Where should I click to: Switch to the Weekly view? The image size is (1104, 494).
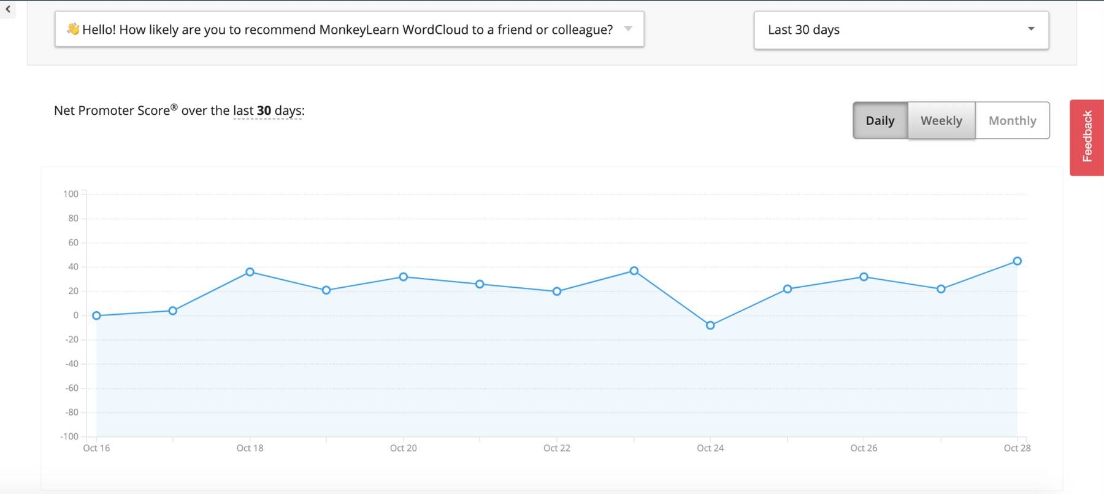click(941, 120)
